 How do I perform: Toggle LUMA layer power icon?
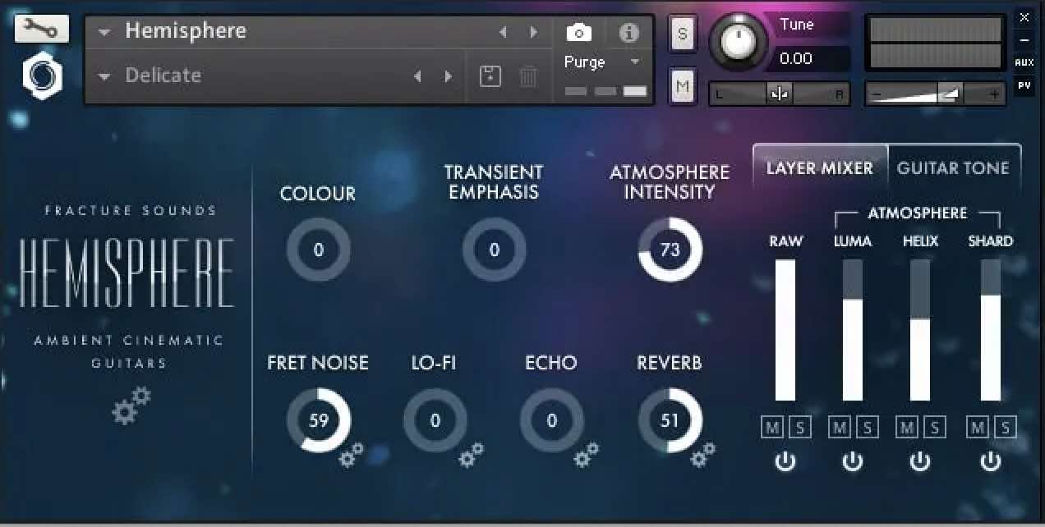853,461
